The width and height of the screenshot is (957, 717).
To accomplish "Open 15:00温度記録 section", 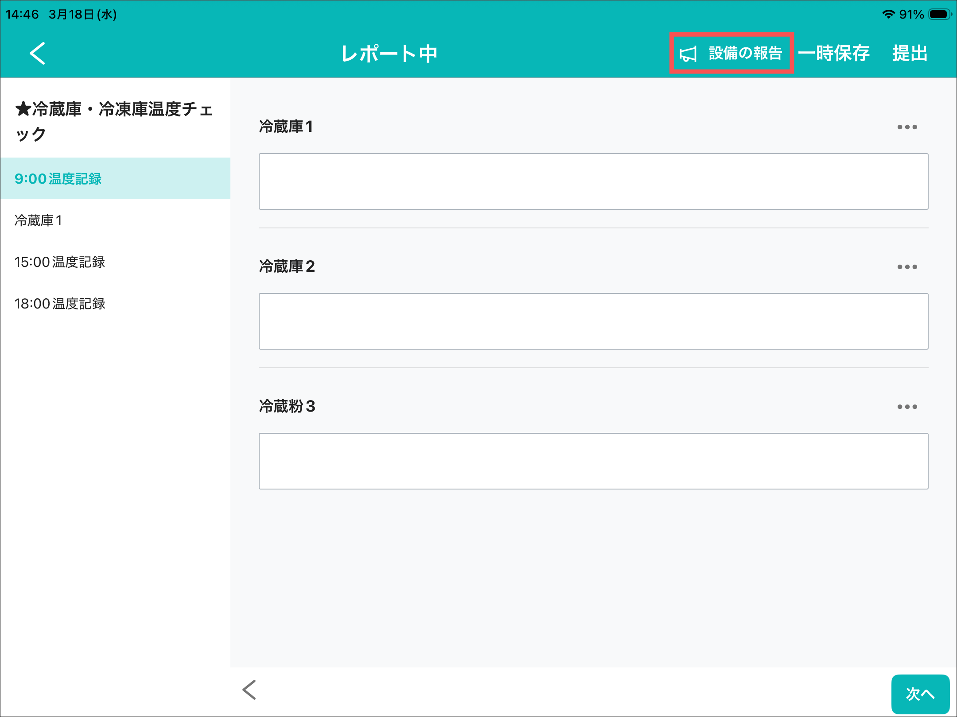I will [x=60, y=262].
